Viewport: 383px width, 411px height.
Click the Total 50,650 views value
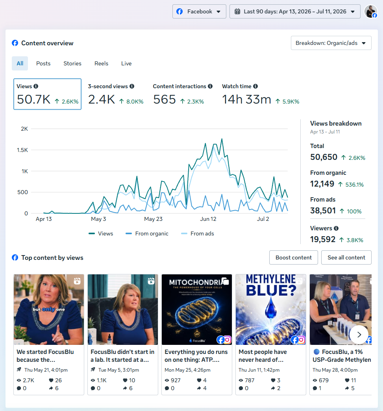point(324,157)
